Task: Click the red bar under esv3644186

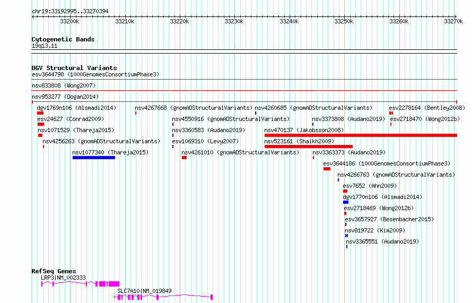Action: pos(327,169)
